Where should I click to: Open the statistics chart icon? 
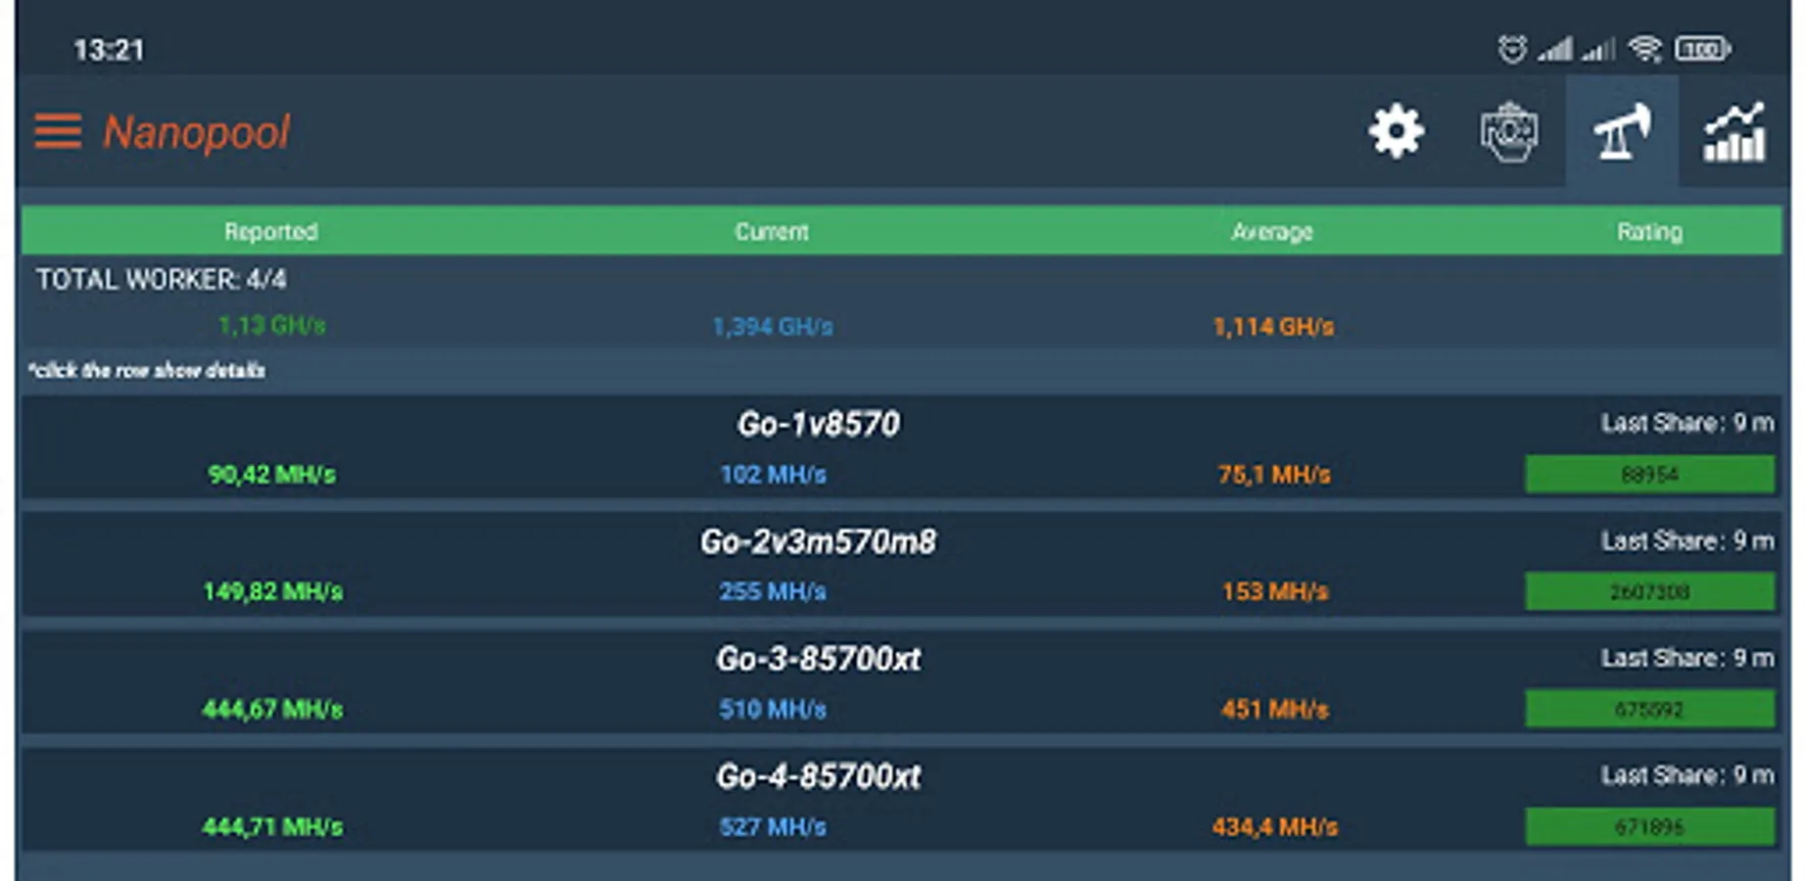pyautogui.click(x=1734, y=131)
